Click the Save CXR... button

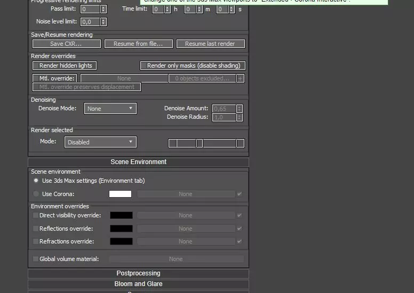coord(66,44)
